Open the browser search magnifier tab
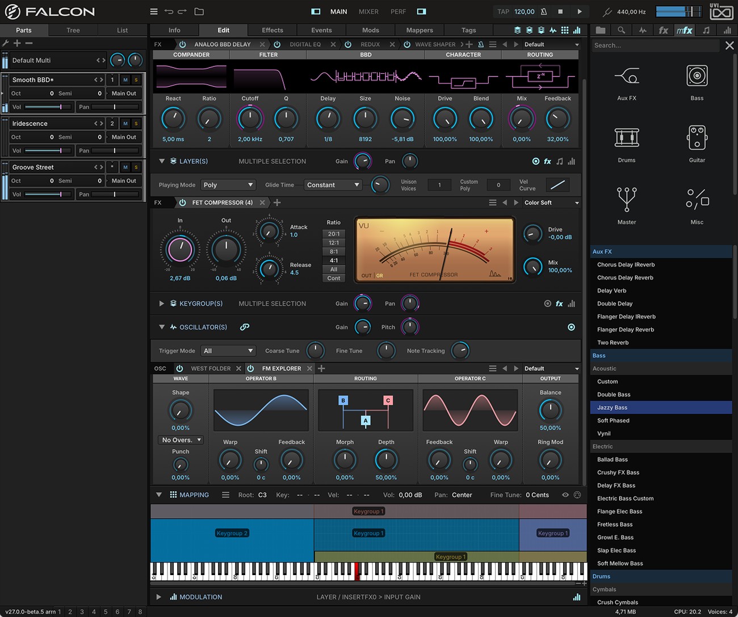Image resolution: width=738 pixels, height=617 pixels. 622,30
